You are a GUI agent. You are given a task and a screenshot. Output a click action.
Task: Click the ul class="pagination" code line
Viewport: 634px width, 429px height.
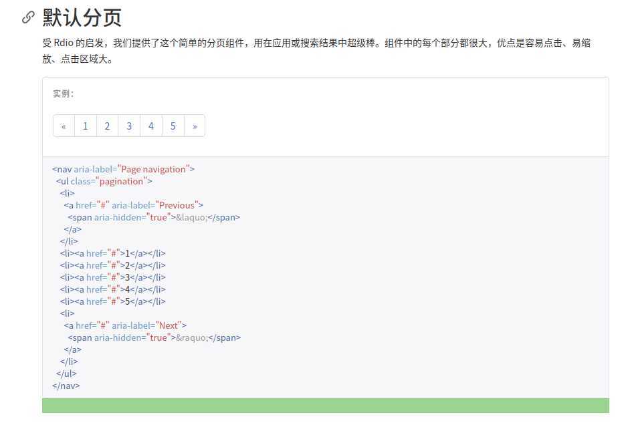(x=104, y=181)
